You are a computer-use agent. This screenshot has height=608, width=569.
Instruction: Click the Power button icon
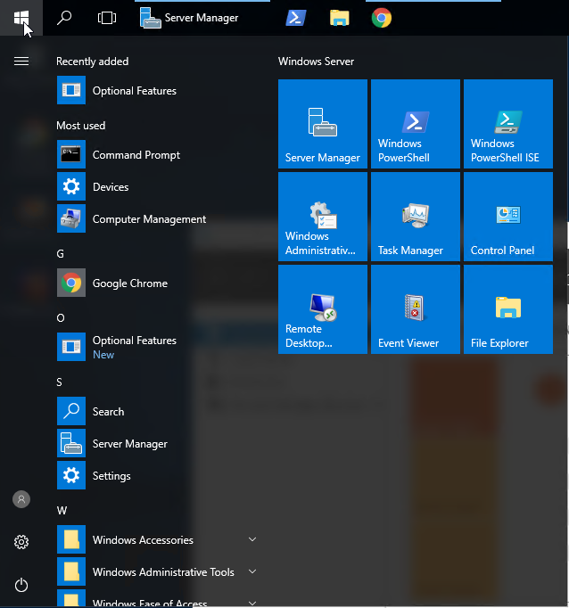point(21,585)
